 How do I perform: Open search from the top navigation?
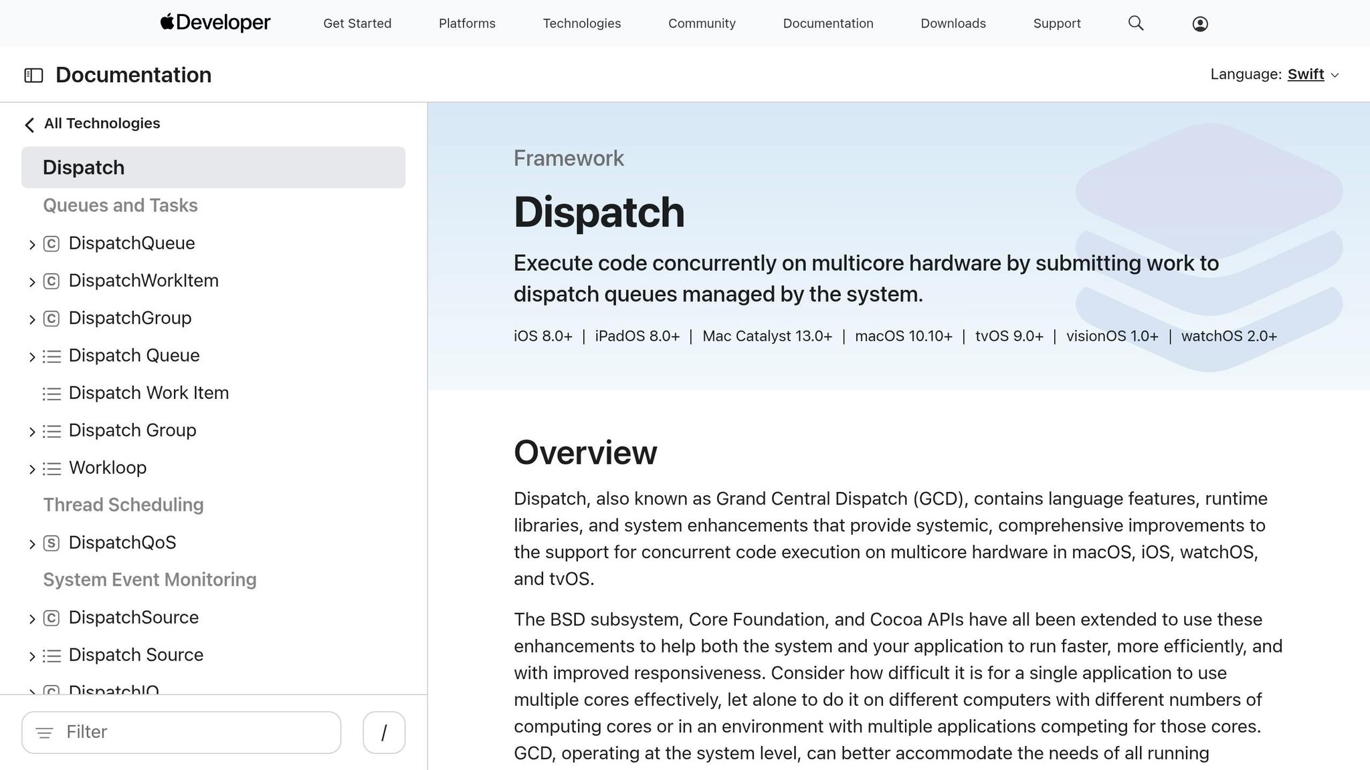point(1135,23)
